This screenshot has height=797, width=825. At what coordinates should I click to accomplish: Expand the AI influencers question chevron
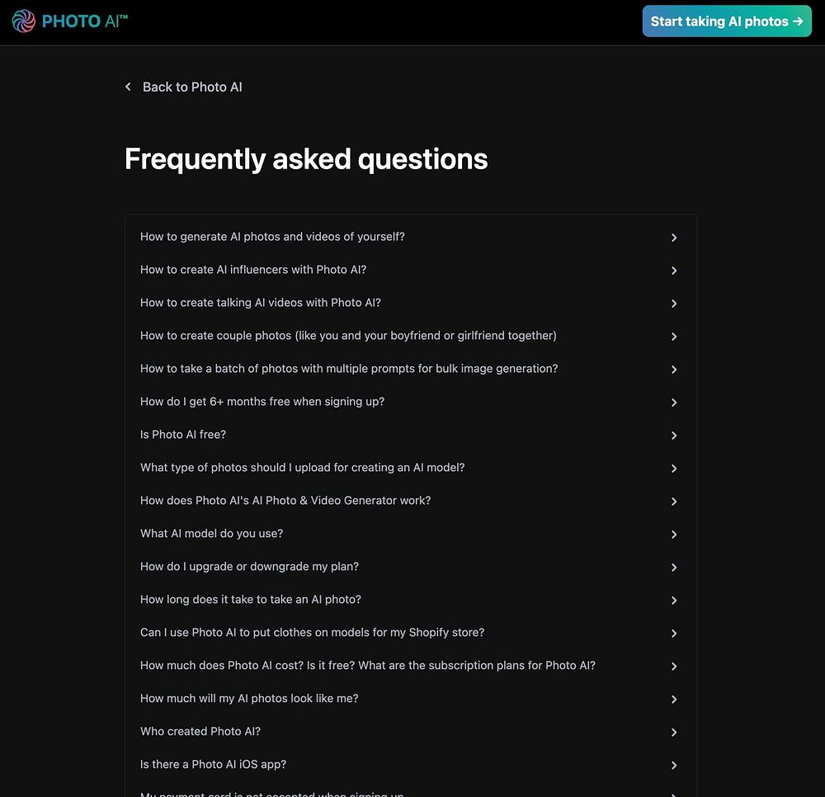[x=674, y=271]
